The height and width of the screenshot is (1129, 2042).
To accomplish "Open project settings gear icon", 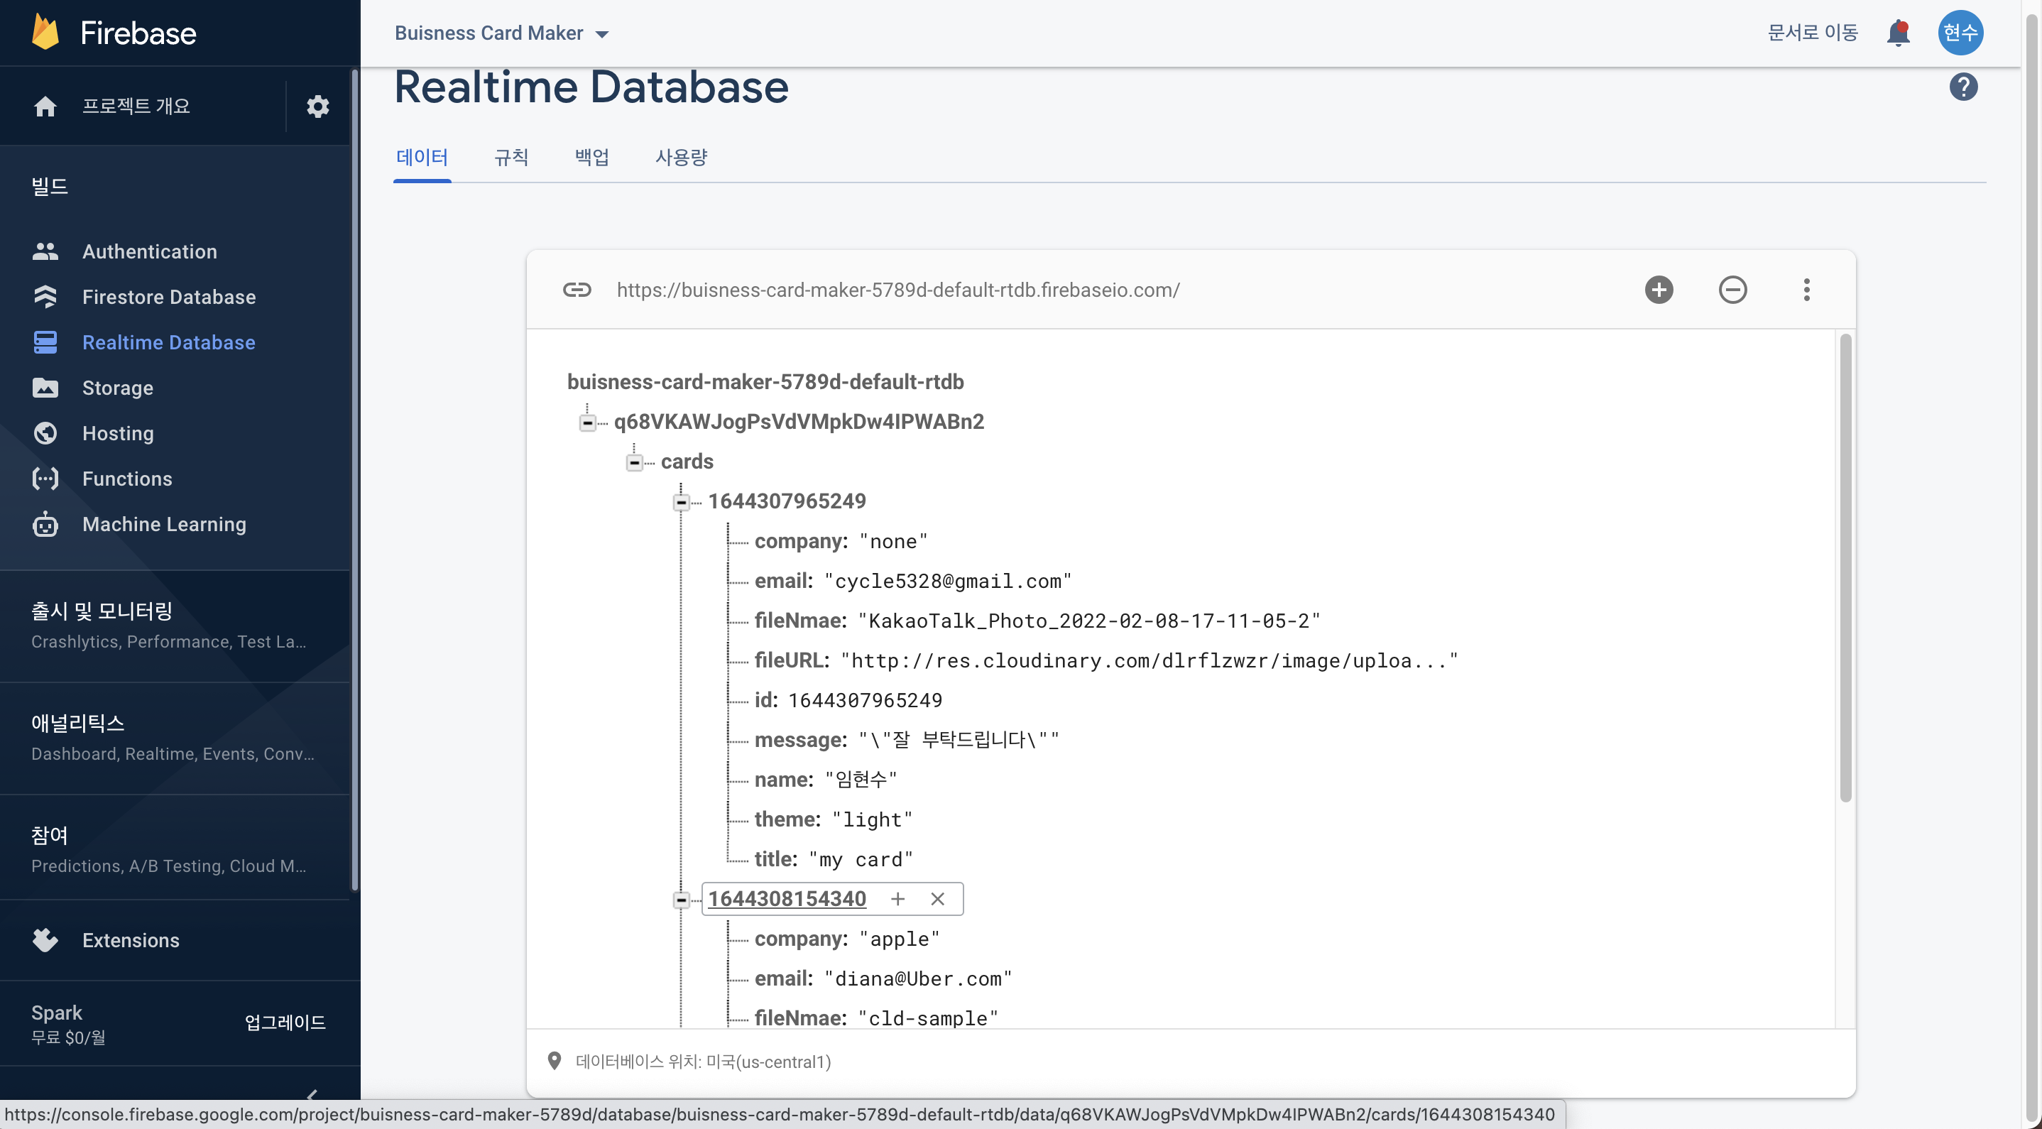I will [317, 107].
